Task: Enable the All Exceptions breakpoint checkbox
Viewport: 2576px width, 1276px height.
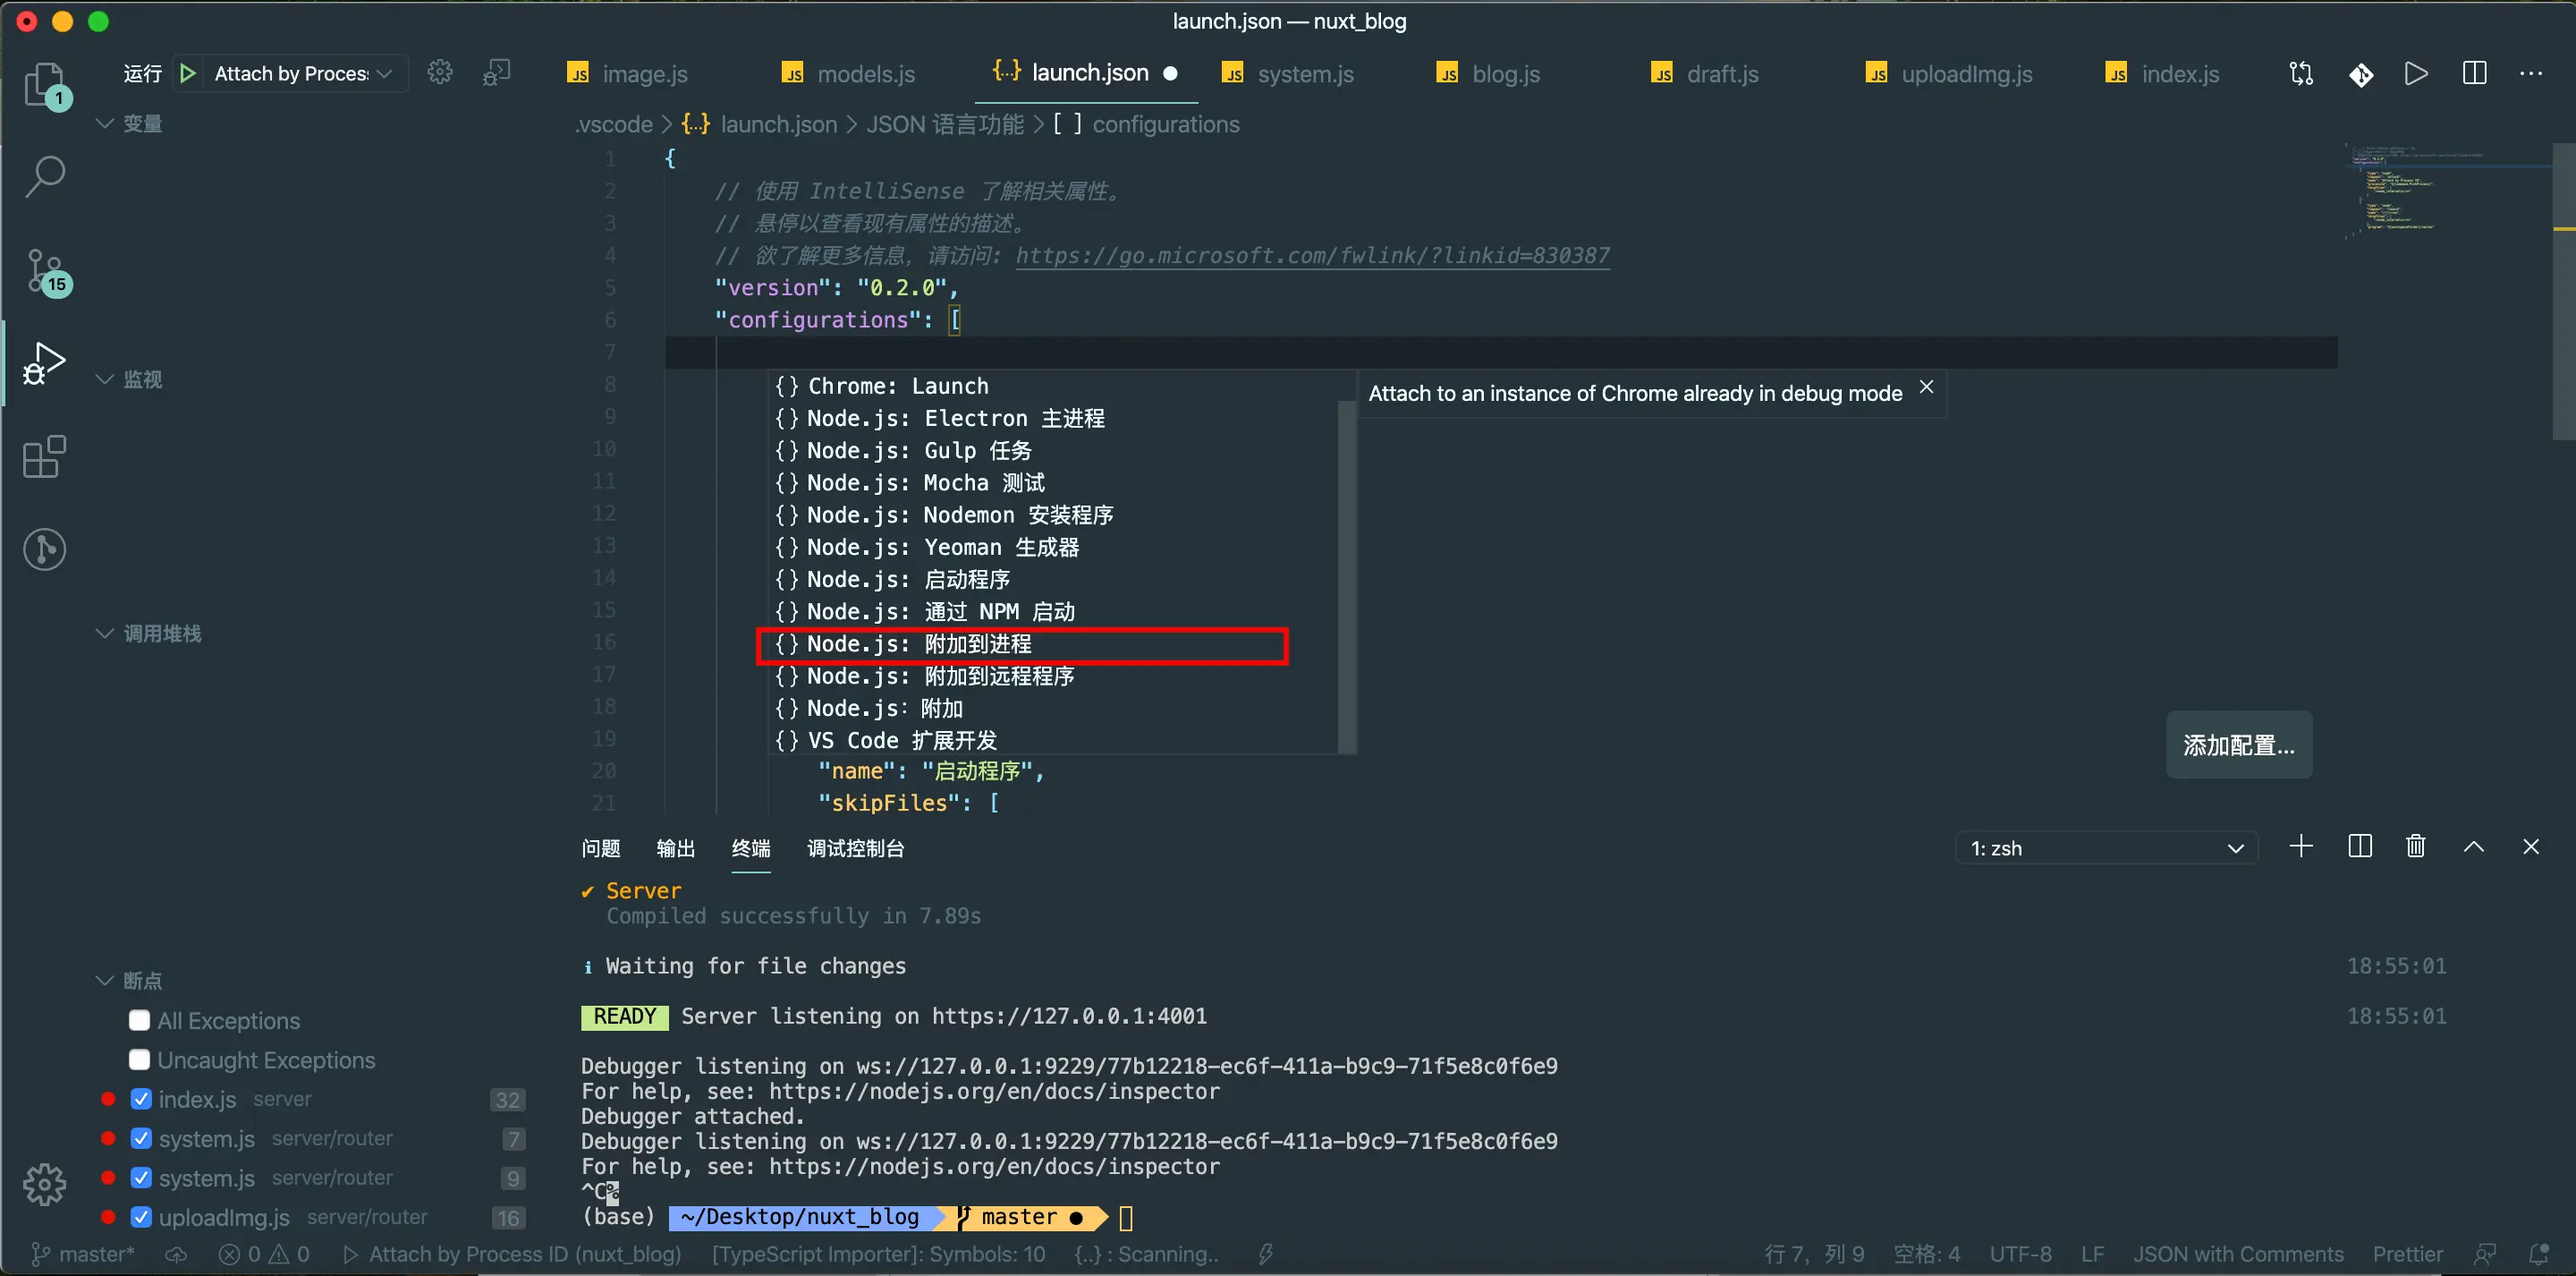Action: click(x=140, y=1020)
